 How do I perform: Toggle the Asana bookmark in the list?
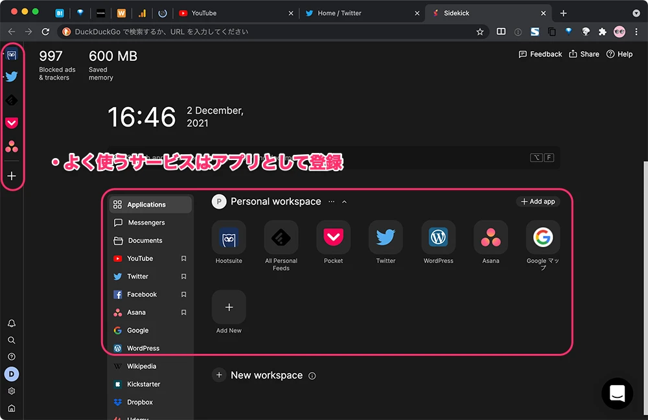point(183,312)
